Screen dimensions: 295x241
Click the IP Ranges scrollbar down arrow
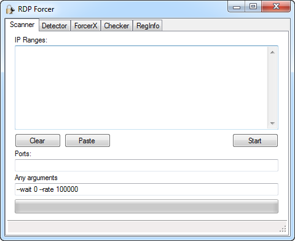(x=272, y=123)
